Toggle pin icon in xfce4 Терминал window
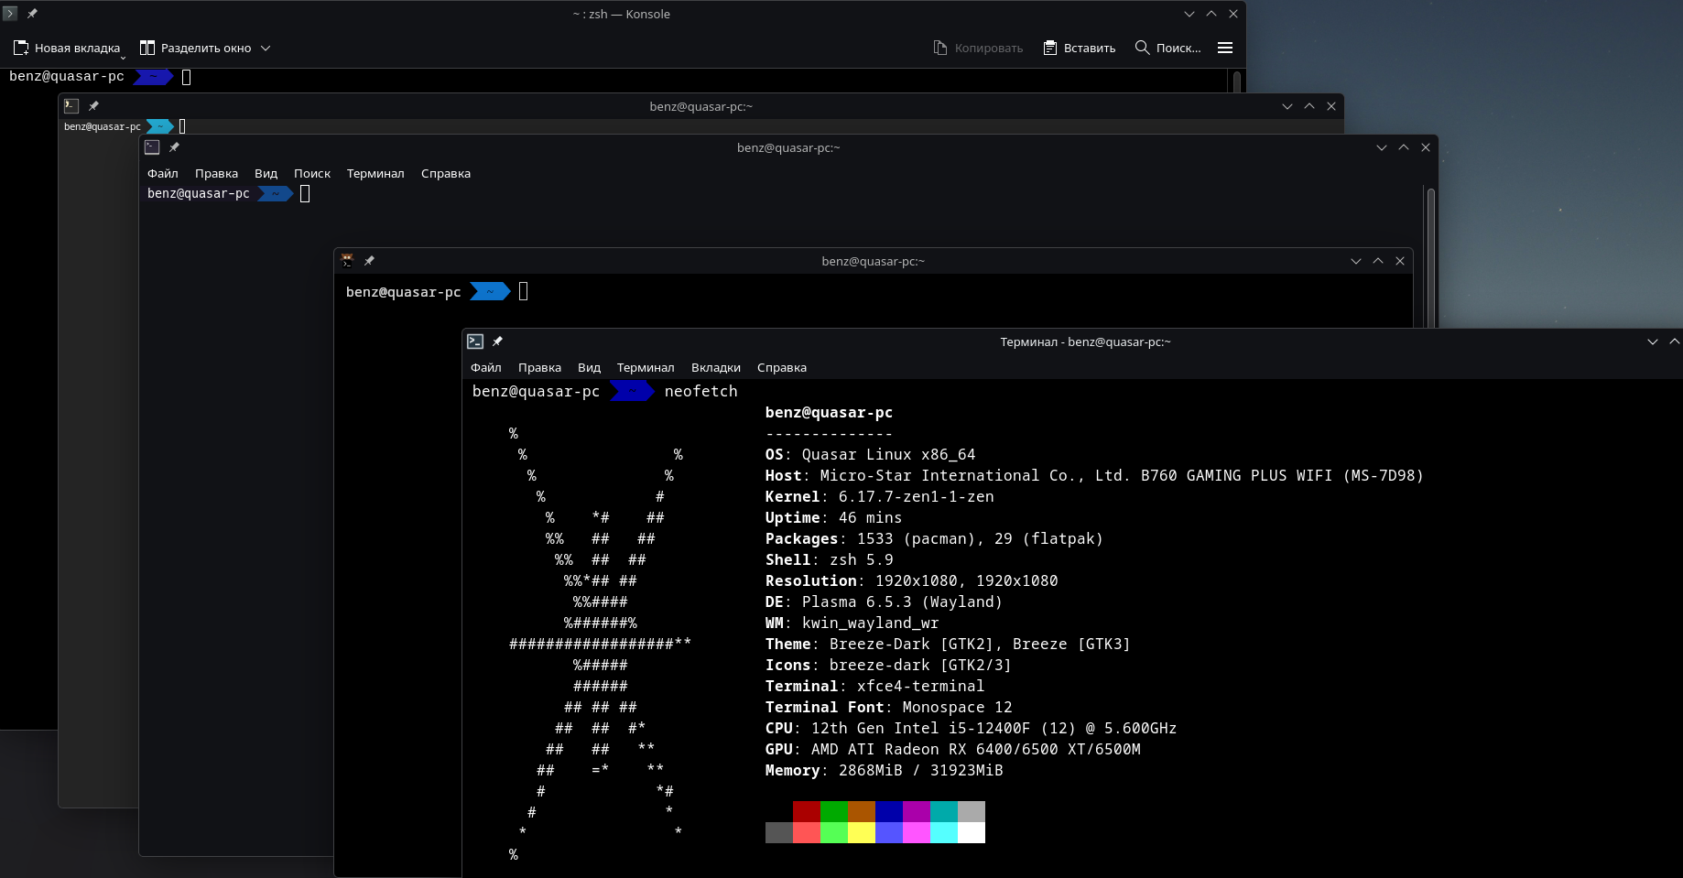1683x878 pixels. 497,341
